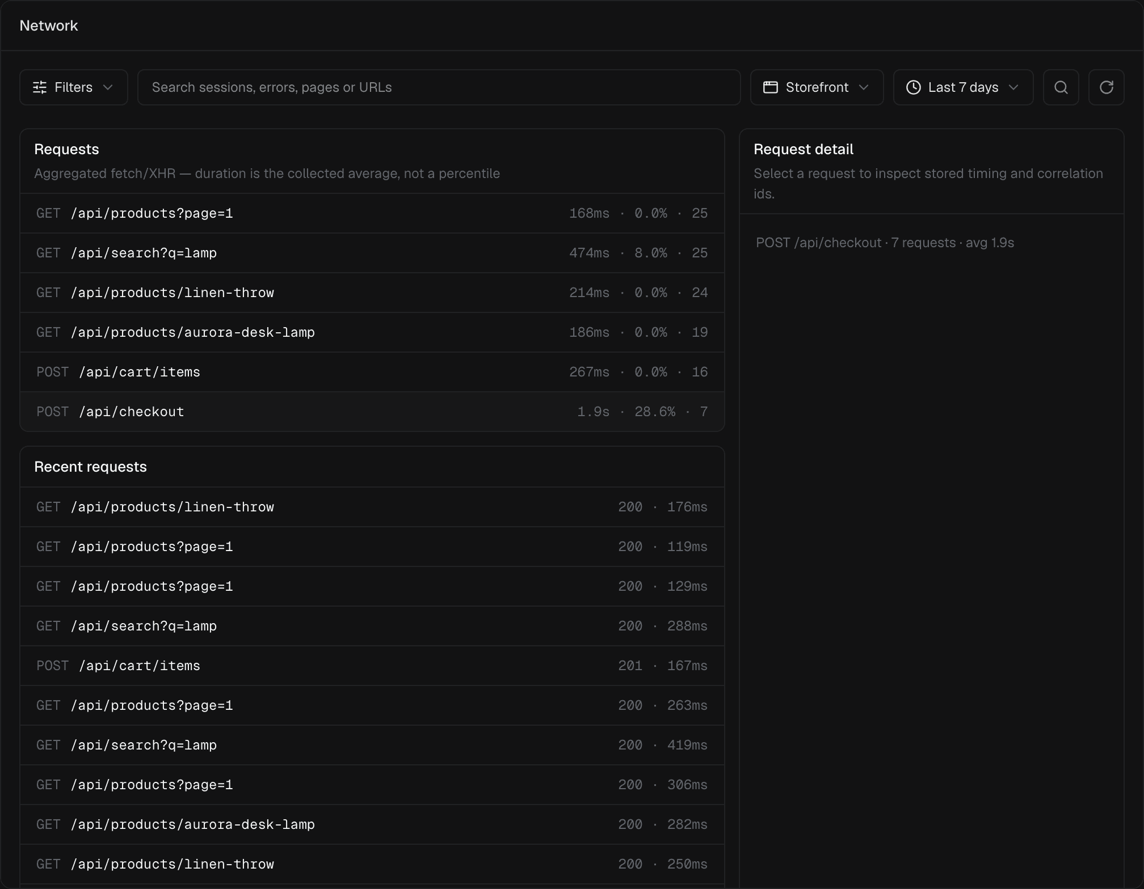Open recent search?q=lamp request at 419ms

tap(372, 745)
